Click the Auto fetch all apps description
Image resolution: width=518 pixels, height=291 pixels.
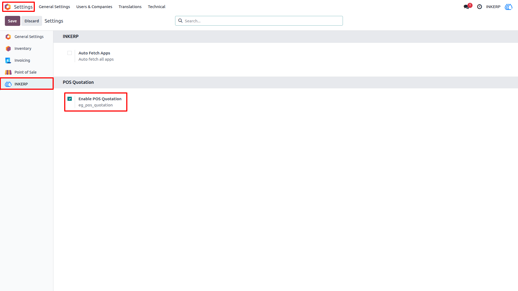[x=96, y=59]
